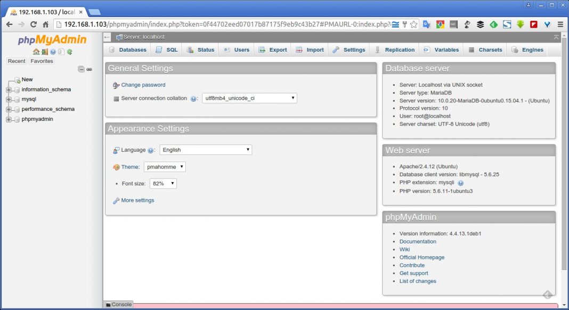
Task: Open phpMyAdmin documentation question-mark icon in sidebar
Action: 53,52
